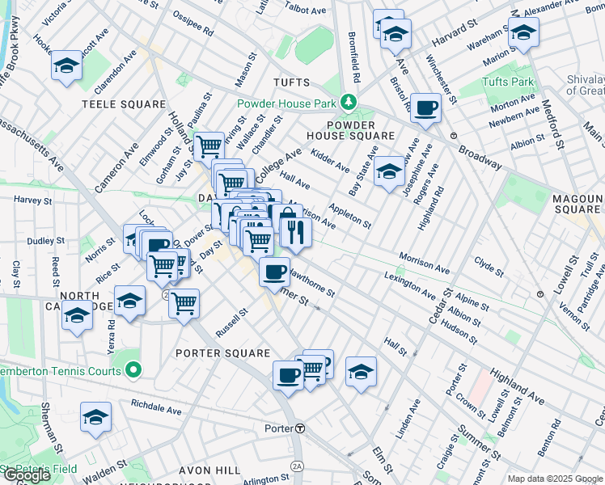Click the Medford St street label

(x=553, y=124)
